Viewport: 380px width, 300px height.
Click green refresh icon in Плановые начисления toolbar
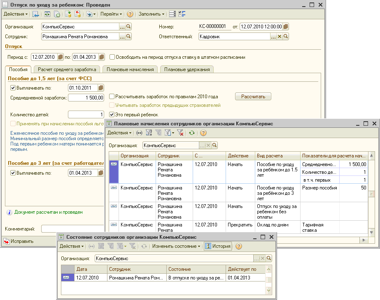coord(192,133)
